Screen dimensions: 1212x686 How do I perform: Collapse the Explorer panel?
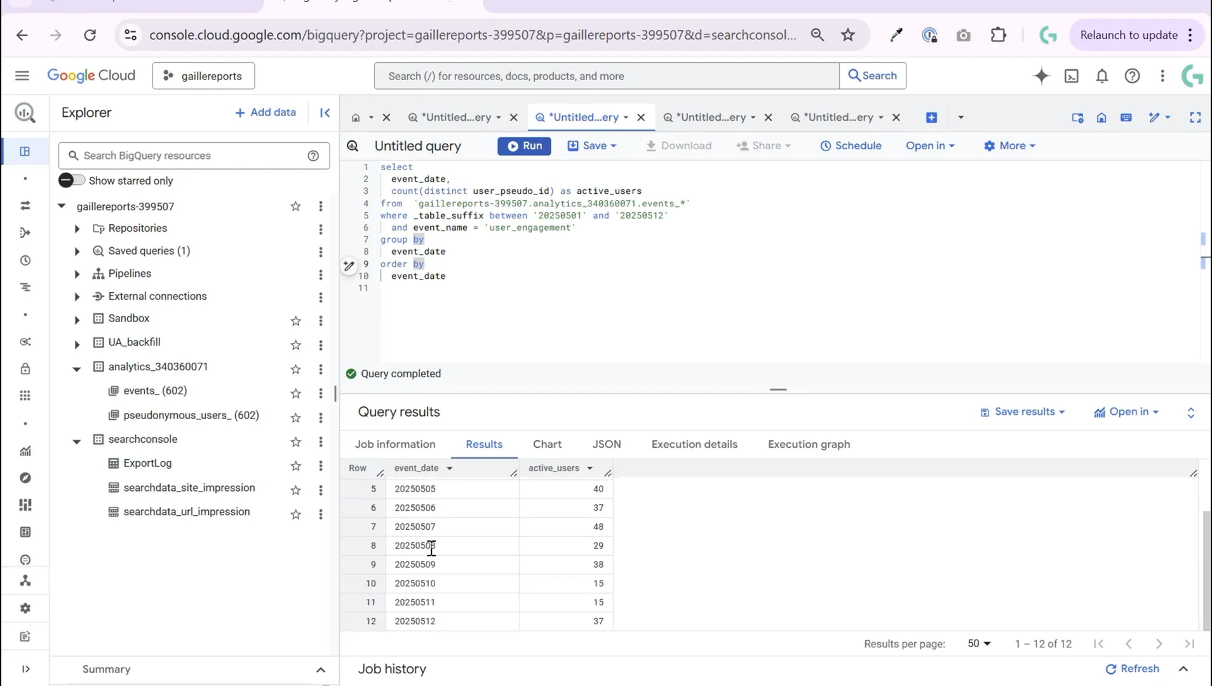[x=325, y=112]
